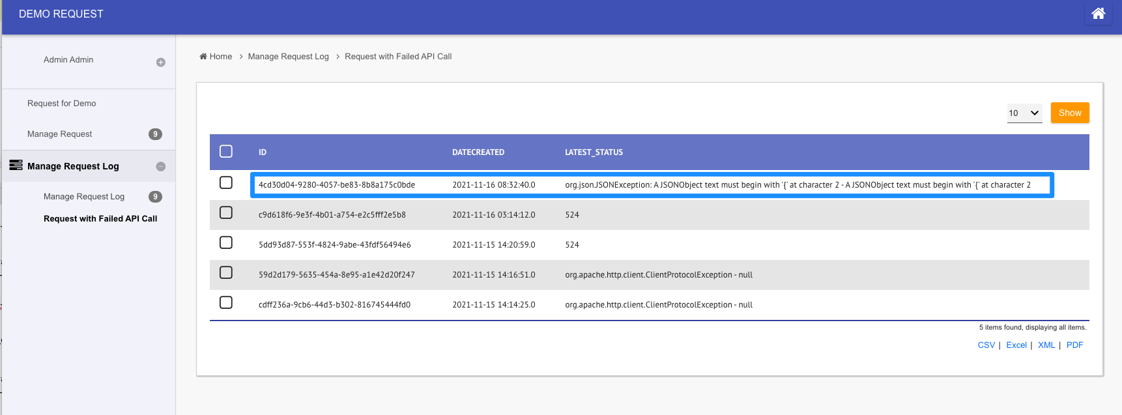The height and width of the screenshot is (415, 1122).
Task: Click the Manage Request Log submenu badge
Action: [155, 197]
